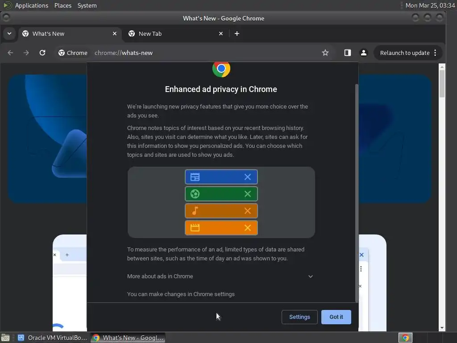Open the Applications menu
This screenshot has height=343, width=457.
(x=32, y=5)
